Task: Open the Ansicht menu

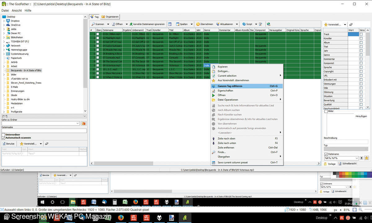Action: click(17, 11)
